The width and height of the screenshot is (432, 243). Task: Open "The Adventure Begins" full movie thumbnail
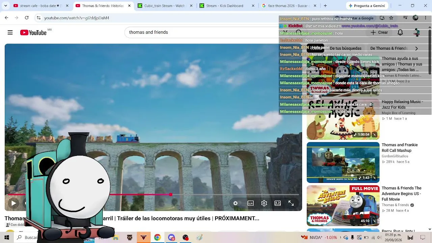(343, 206)
